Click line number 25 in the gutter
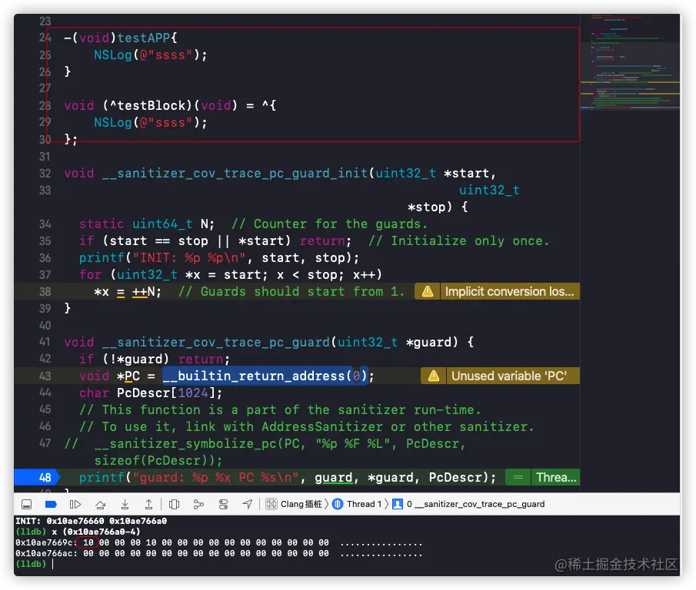The image size is (696, 590). point(45,55)
